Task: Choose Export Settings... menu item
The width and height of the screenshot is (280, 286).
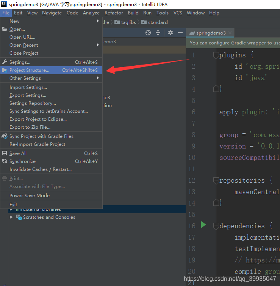Action: tap(51, 95)
